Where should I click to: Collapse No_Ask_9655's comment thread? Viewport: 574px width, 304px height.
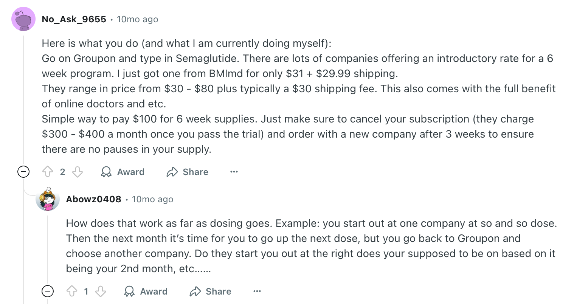(x=23, y=172)
